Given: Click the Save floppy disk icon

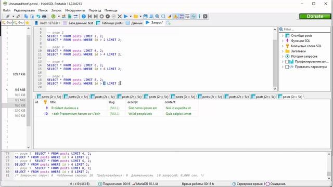Looking at the screenshot, I should (x=145, y=16).
